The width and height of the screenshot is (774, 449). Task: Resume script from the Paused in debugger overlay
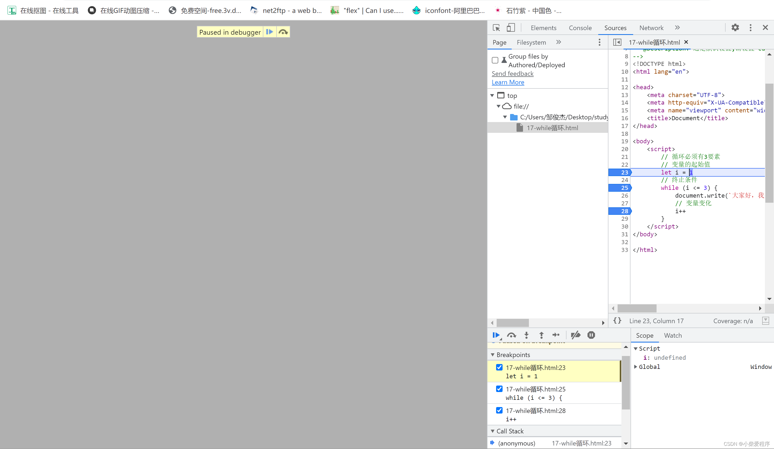pos(269,32)
